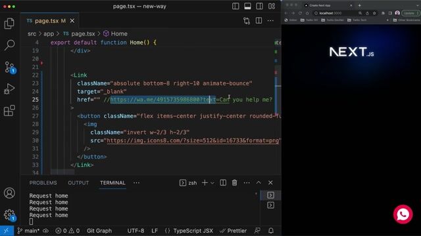Toggle primary side bar layout icon
This screenshot has height=236, width=421.
tap(235, 6)
